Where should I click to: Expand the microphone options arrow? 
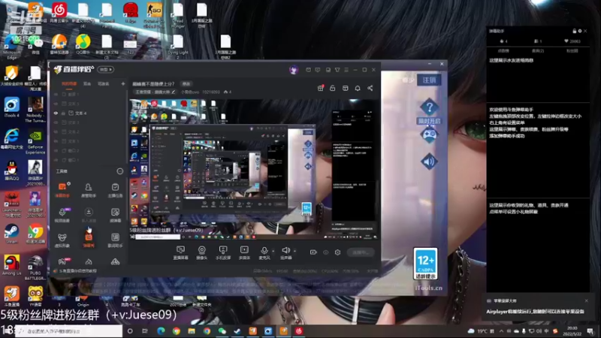coord(273,251)
